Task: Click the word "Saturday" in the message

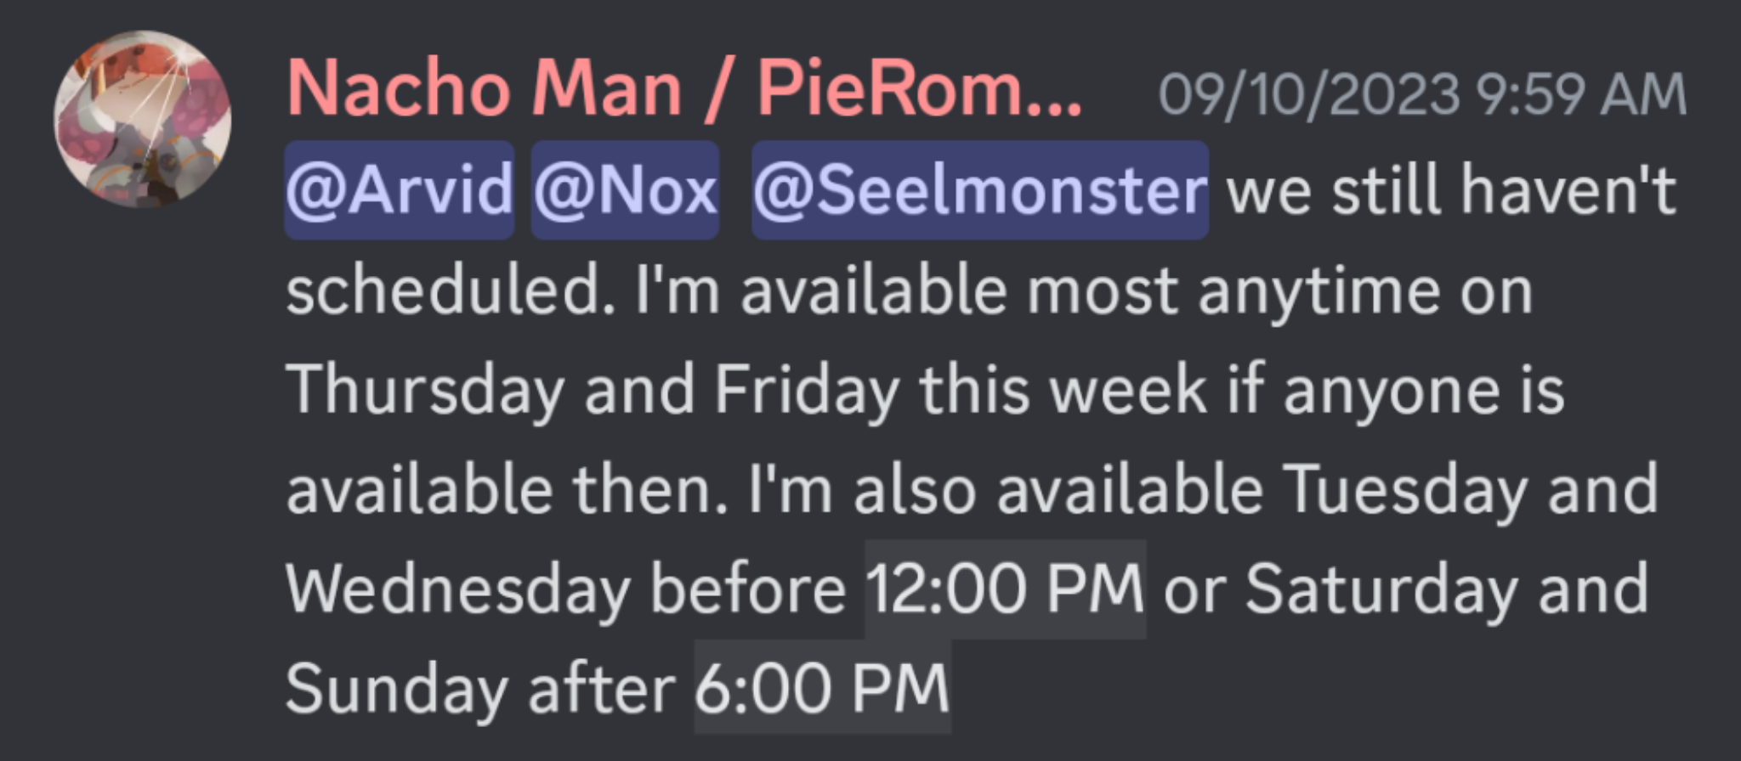Action: [x=1381, y=589]
